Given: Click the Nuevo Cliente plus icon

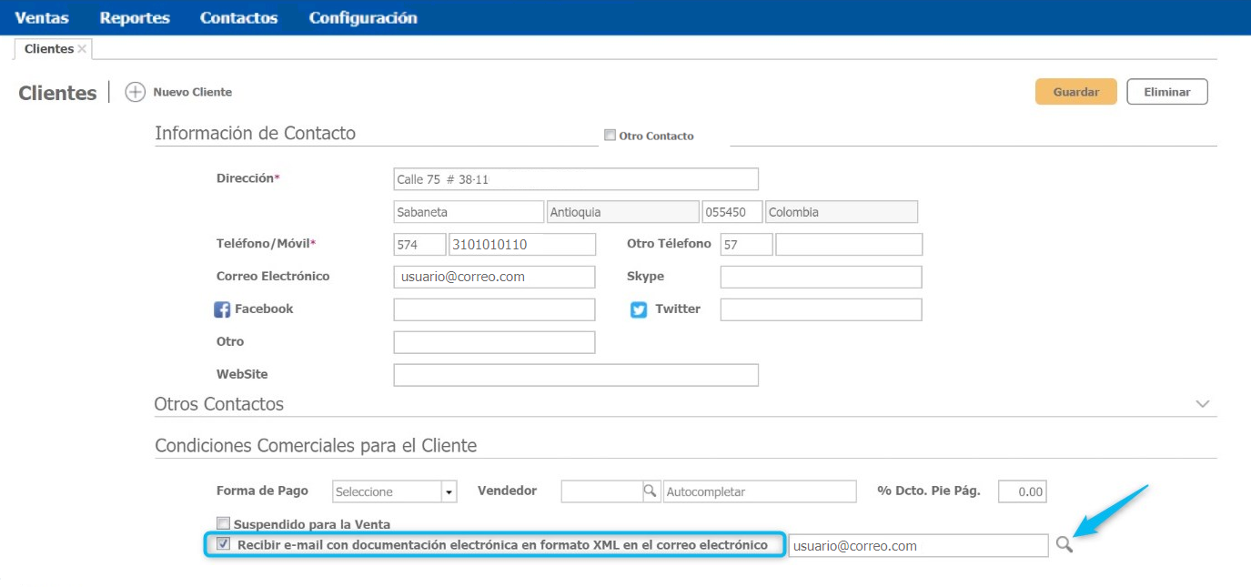Looking at the screenshot, I should (x=135, y=92).
